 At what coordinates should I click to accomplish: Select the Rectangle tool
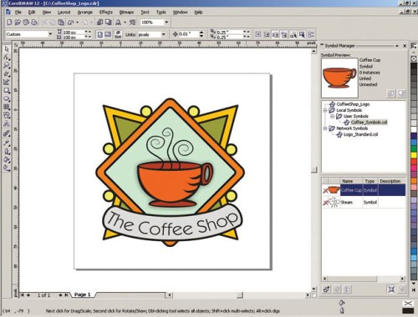[7, 91]
